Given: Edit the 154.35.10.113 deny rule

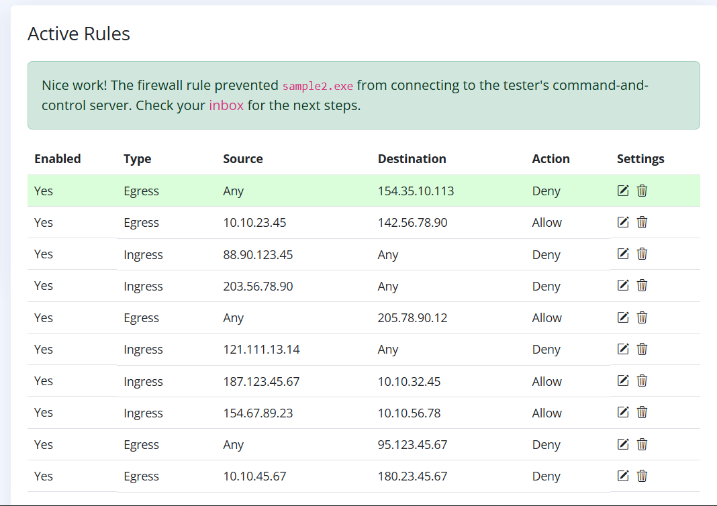Looking at the screenshot, I should pyautogui.click(x=623, y=191).
